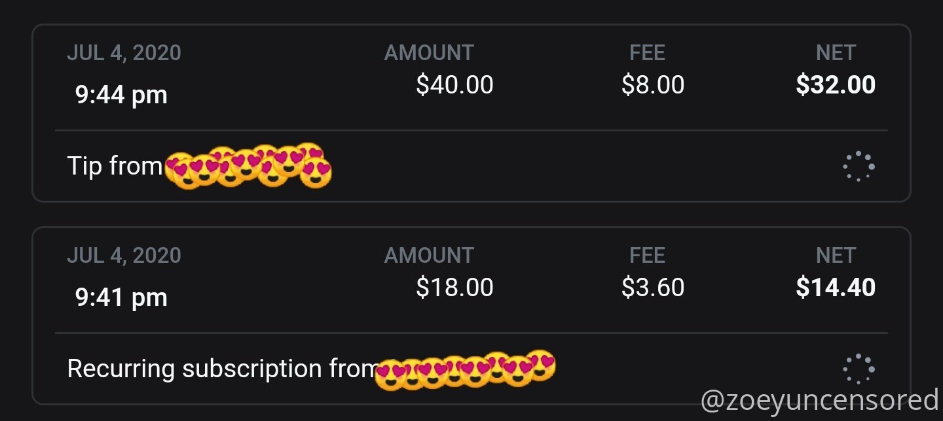
Task: Click the 'Tip from' description text
Action: [115, 166]
